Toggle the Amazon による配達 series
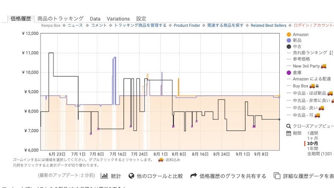This screenshot has height=188, width=334. (311, 79)
